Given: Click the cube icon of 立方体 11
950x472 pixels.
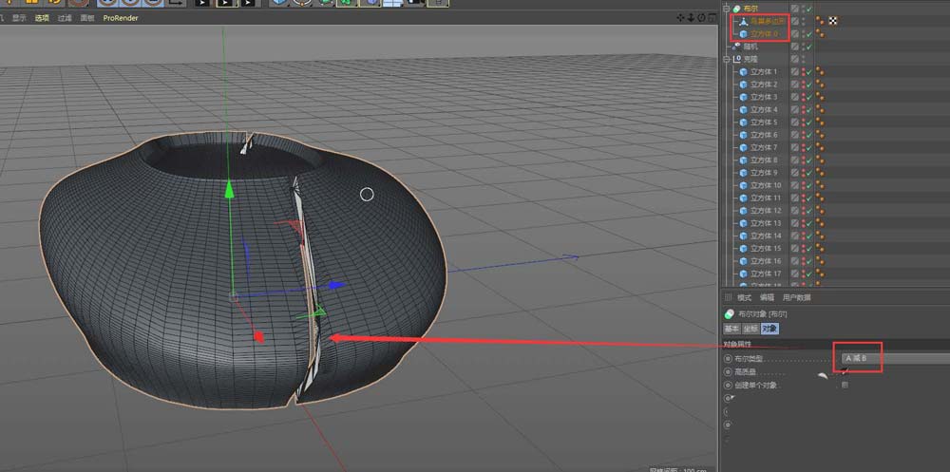Looking at the screenshot, I should (744, 198).
